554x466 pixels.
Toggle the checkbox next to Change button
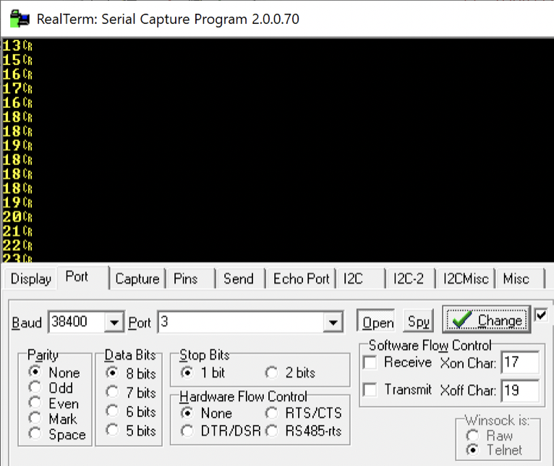[x=540, y=315]
